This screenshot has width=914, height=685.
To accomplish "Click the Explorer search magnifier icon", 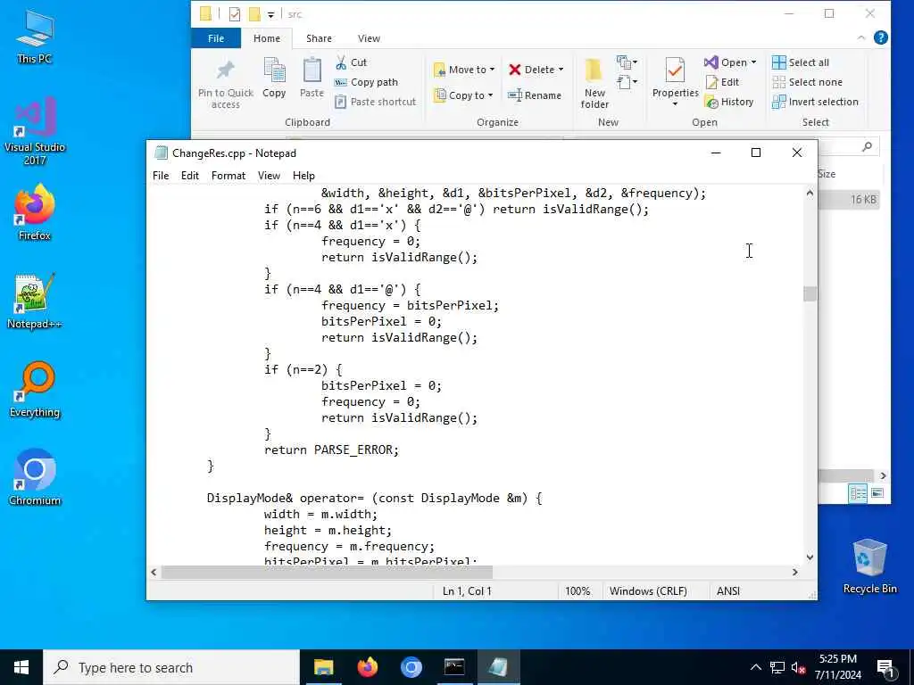I will pos(867,147).
